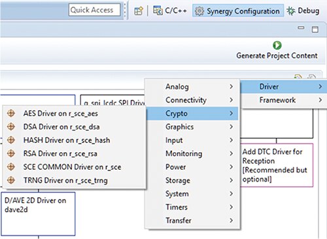Click the Quick Access search field

click(94, 10)
